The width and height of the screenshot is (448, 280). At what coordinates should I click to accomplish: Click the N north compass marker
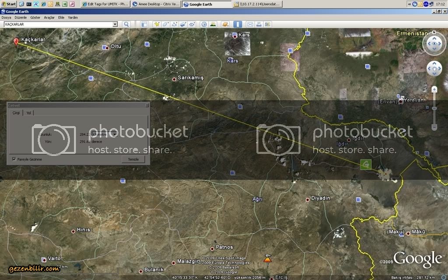tap(434, 32)
